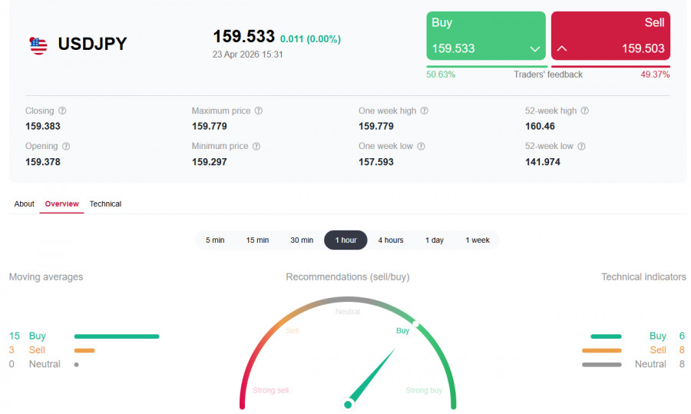Switch to the Technical tab
Viewport: 691px width, 414px height.
[x=105, y=204]
